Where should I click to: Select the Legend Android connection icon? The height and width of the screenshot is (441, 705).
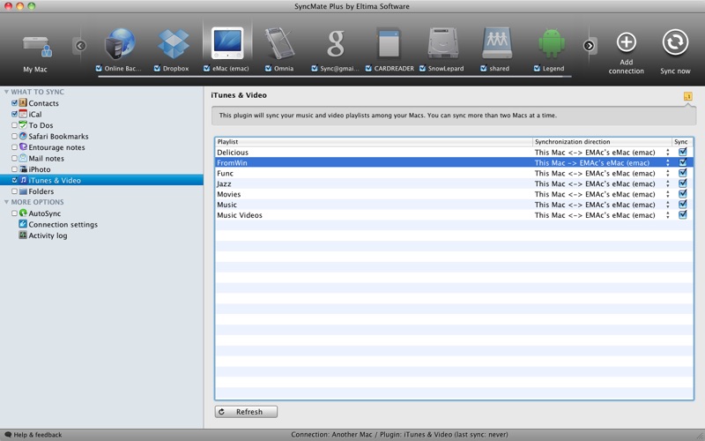point(552,43)
